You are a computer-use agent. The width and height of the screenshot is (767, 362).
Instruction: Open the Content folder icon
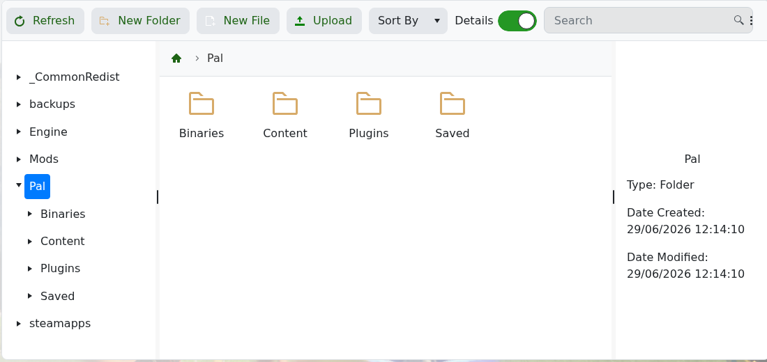pos(285,104)
